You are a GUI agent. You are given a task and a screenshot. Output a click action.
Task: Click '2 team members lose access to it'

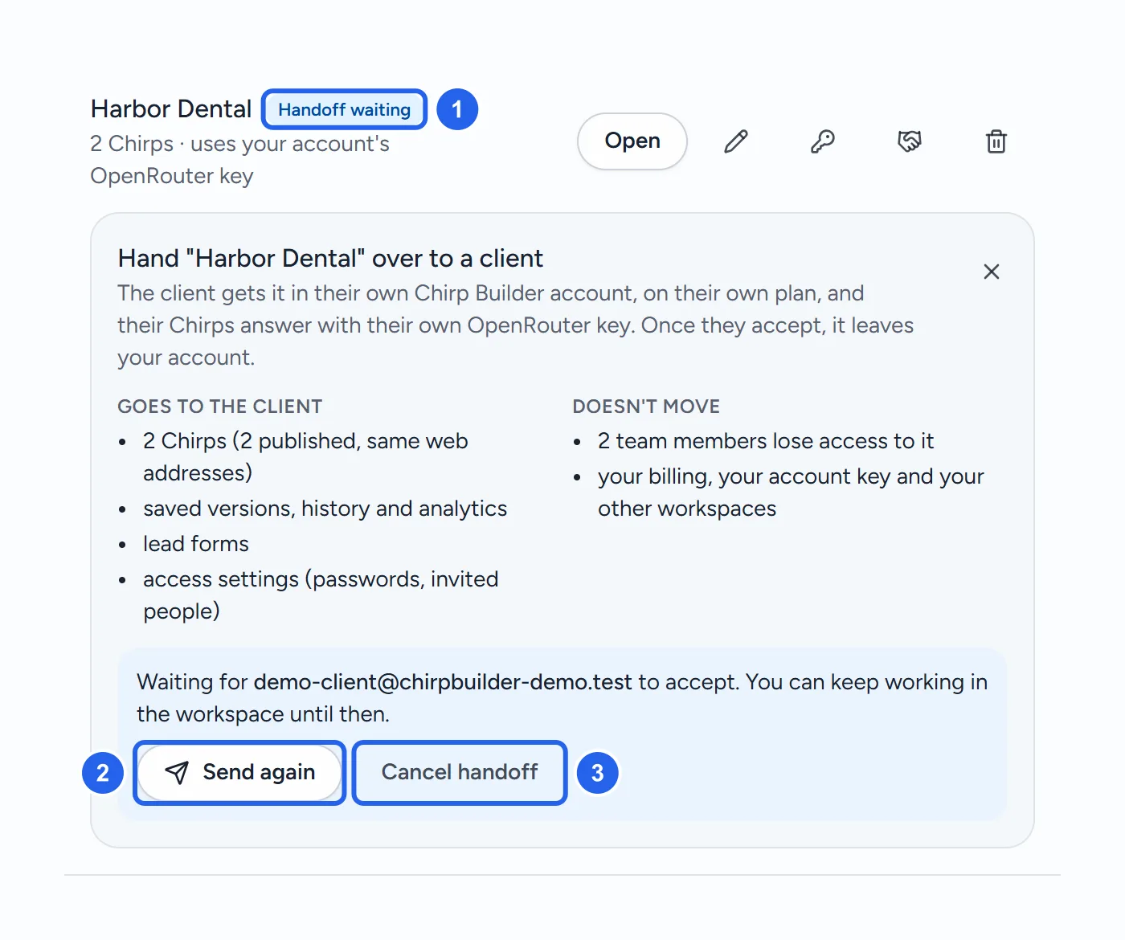click(766, 441)
